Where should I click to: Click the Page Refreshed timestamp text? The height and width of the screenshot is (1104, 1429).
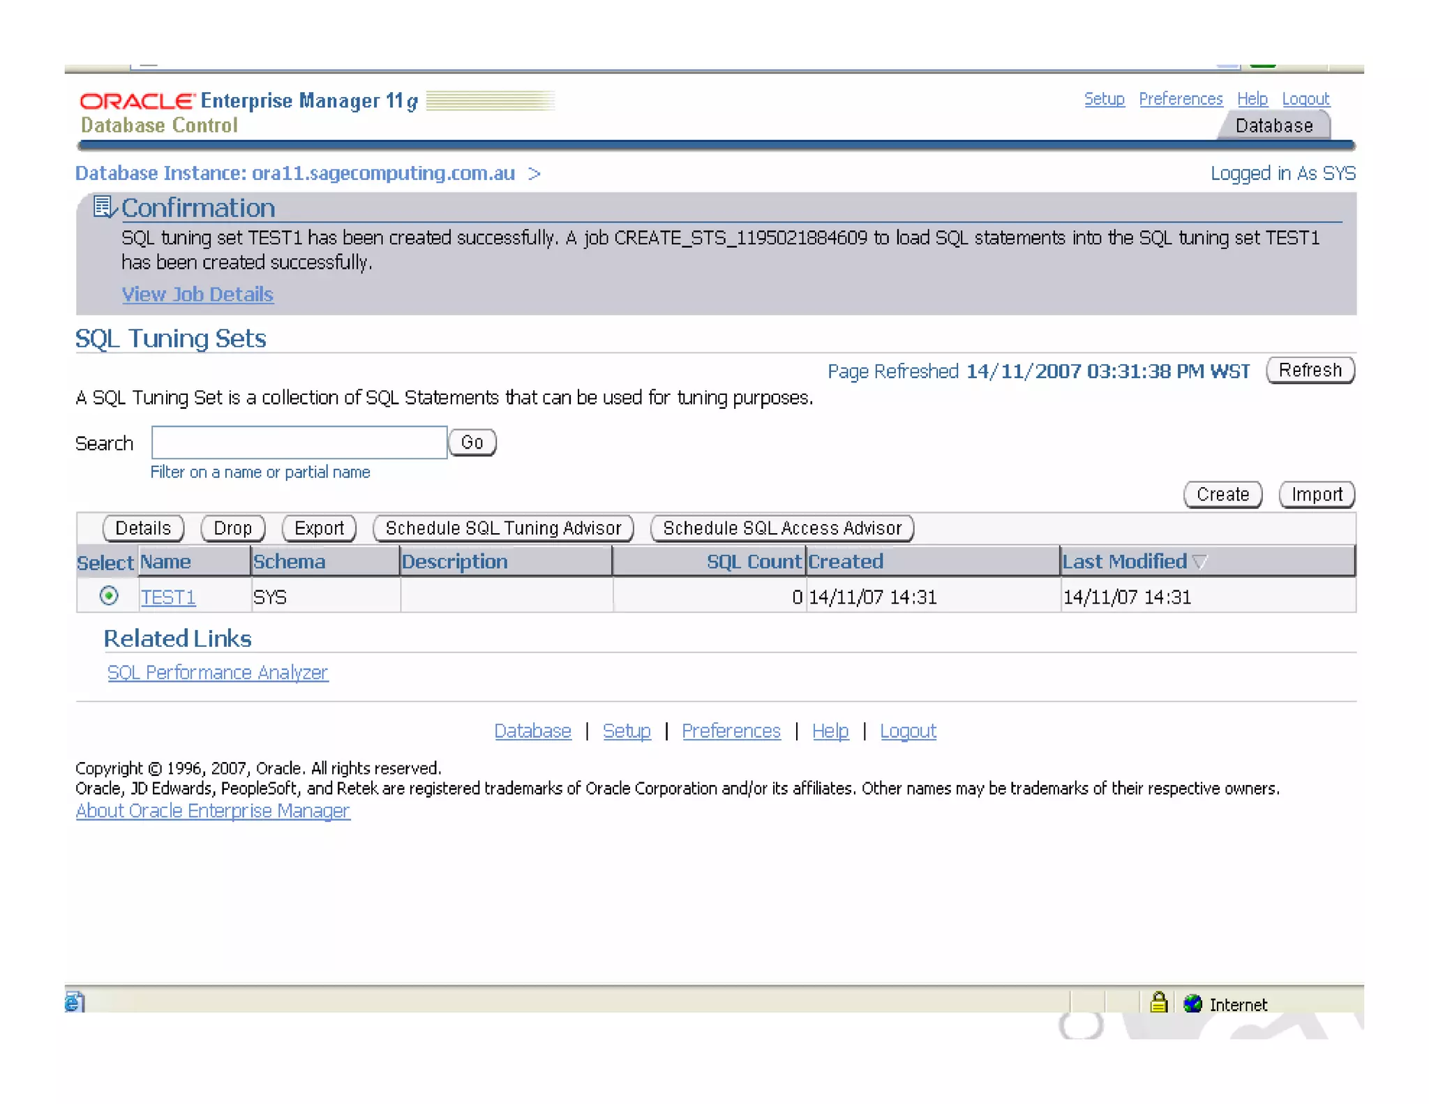pyautogui.click(x=1038, y=371)
